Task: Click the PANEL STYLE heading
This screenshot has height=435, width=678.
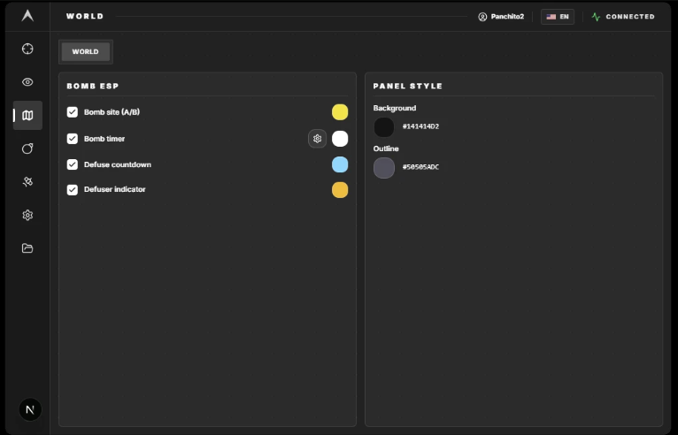Action: click(408, 86)
